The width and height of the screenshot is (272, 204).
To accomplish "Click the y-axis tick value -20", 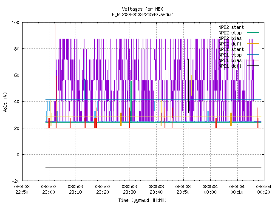I will (15, 181).
